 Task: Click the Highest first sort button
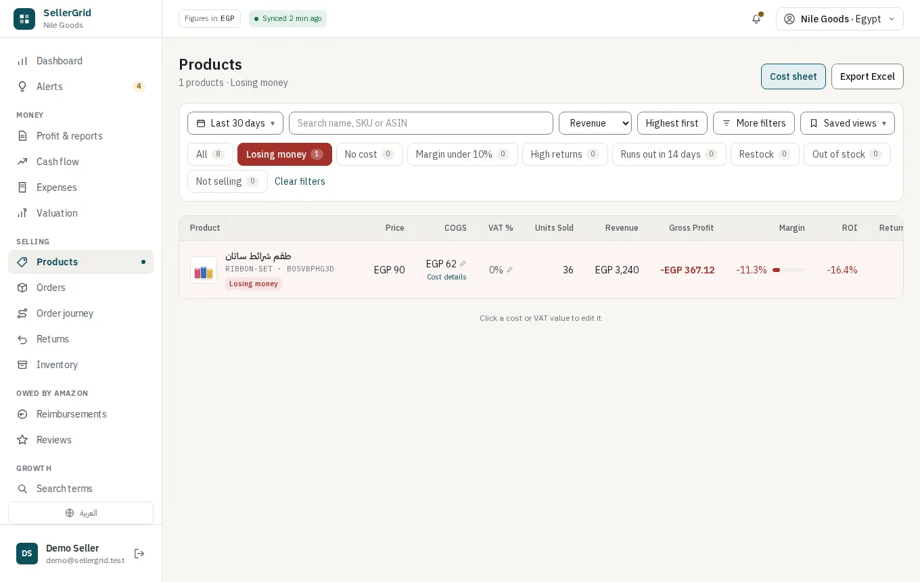click(x=672, y=123)
